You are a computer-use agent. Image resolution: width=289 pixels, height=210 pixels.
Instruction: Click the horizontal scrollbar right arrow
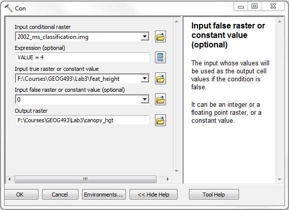pyautogui.click(x=167, y=179)
